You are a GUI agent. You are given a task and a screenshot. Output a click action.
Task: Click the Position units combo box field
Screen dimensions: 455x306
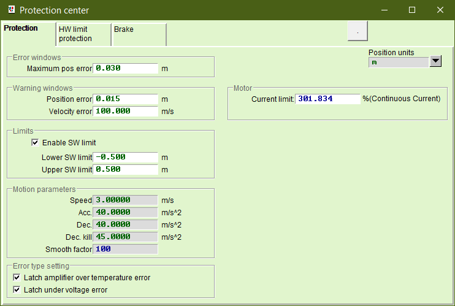coord(397,62)
